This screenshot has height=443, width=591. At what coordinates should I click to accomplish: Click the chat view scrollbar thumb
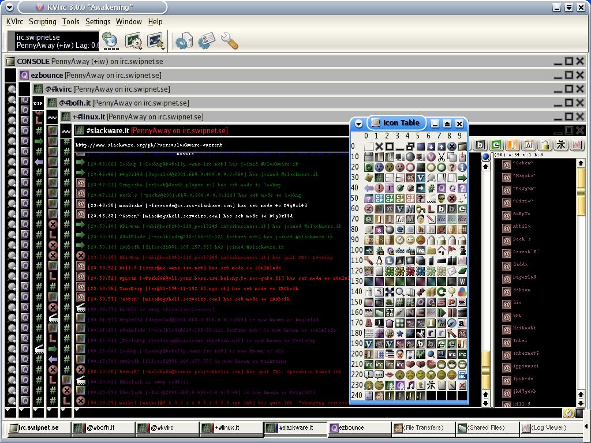[486, 369]
